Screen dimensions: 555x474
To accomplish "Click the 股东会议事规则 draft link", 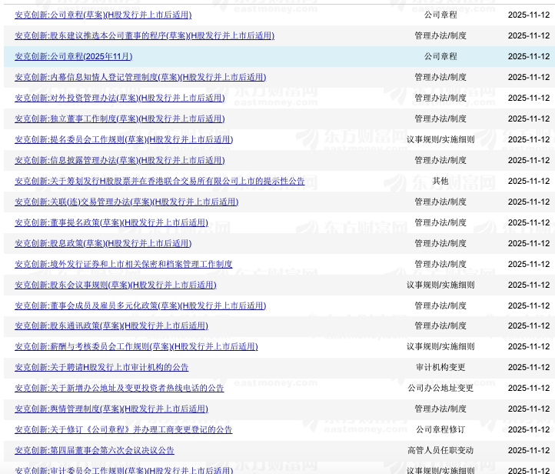I will 115,285.
